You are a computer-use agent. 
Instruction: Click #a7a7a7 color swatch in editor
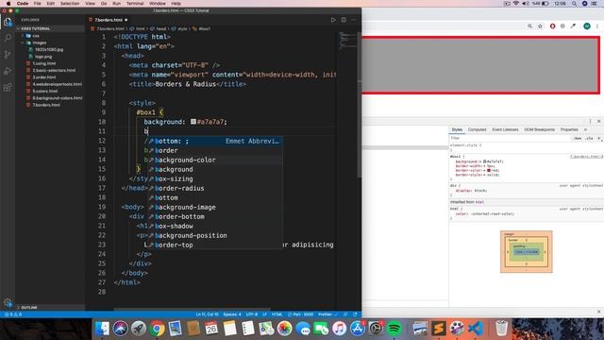coord(193,122)
